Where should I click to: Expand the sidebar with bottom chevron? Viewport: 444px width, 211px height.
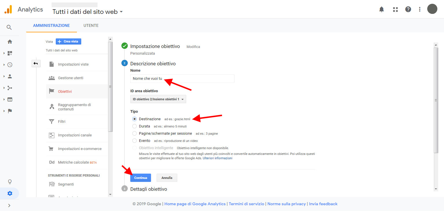(9, 206)
